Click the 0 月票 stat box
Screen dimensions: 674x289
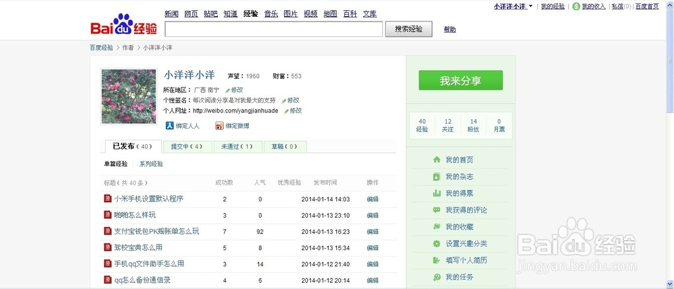coord(499,125)
